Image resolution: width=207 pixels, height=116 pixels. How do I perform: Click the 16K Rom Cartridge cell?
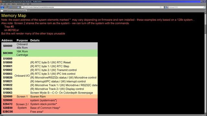click(x=22, y=53)
